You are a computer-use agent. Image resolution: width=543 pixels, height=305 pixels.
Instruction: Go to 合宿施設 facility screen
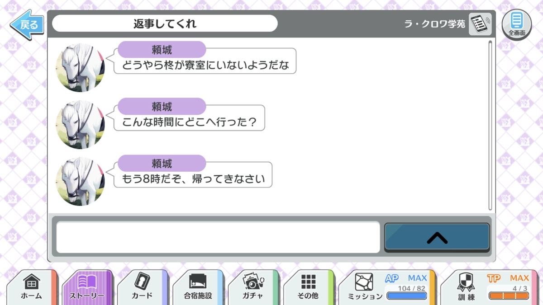198,287
